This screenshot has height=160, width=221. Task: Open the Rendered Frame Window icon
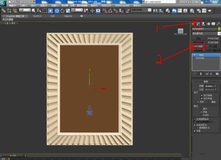pyautogui.click(x=204, y=11)
